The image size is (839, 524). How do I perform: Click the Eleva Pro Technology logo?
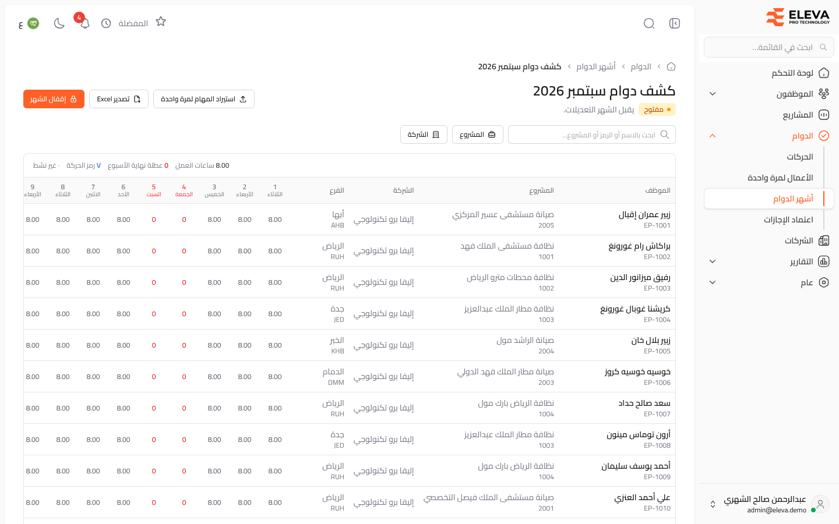[798, 17]
